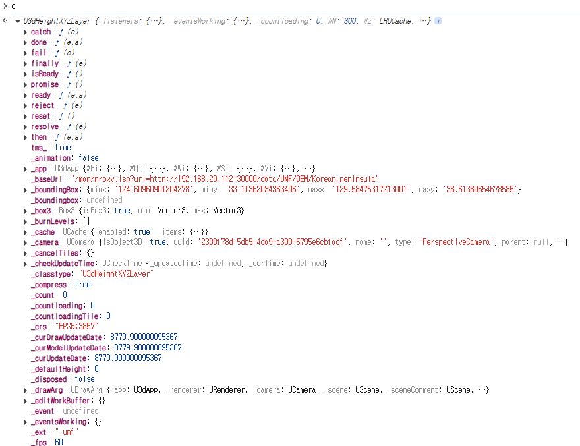580x446 pixels.
Task: Expand the _box3 Box3 object
Action: click(26, 211)
